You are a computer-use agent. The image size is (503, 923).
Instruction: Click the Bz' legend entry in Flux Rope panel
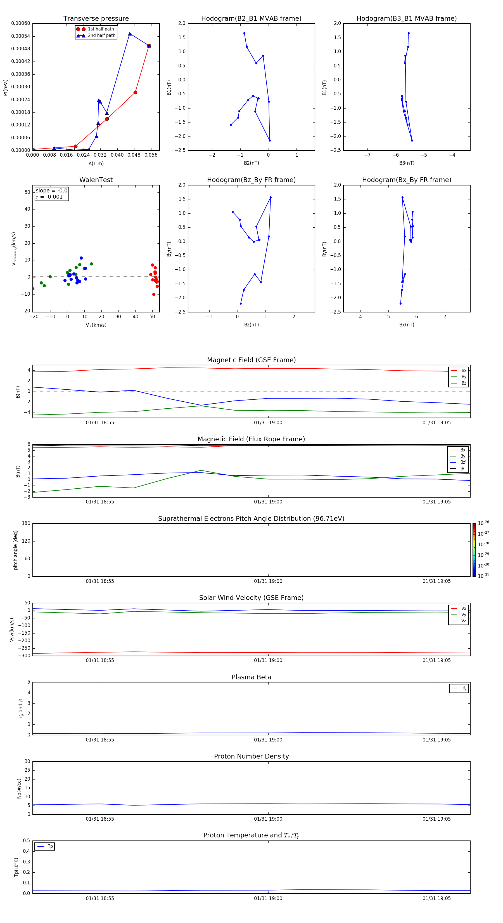click(458, 462)
